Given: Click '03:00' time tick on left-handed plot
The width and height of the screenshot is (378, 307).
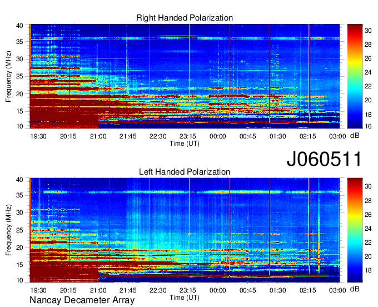Looking at the screenshot, I should tap(337, 290).
